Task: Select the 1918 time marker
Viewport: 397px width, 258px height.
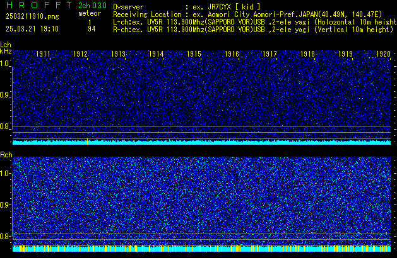Action: click(307, 54)
